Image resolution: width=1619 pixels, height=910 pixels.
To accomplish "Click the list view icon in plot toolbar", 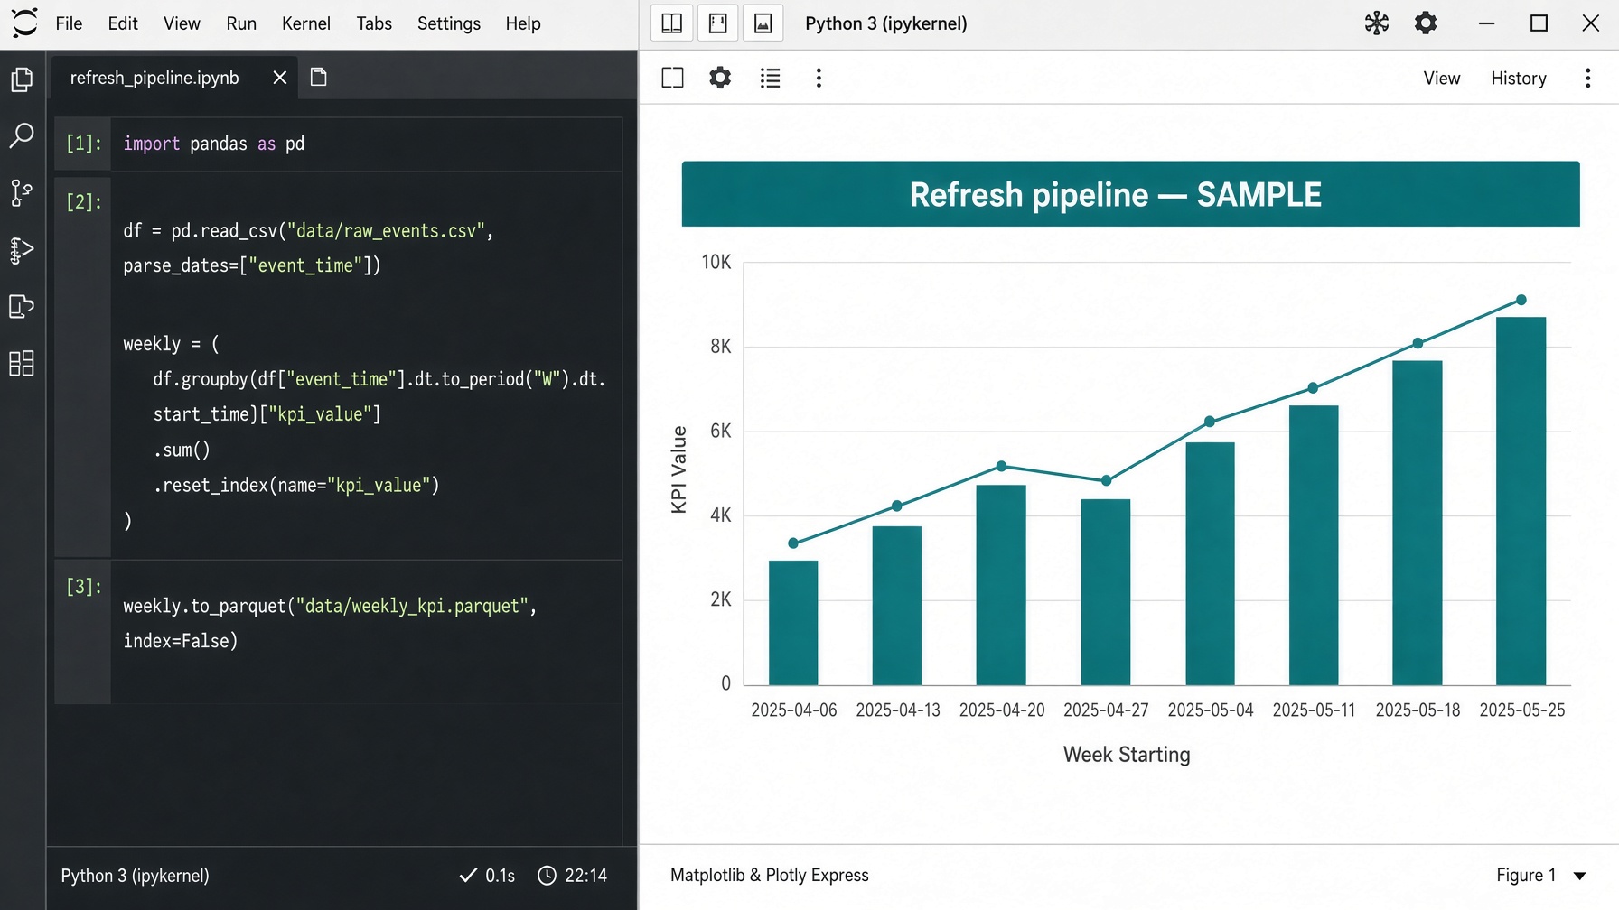I will (770, 78).
